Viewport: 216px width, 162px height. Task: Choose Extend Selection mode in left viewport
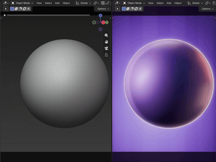(16, 9)
